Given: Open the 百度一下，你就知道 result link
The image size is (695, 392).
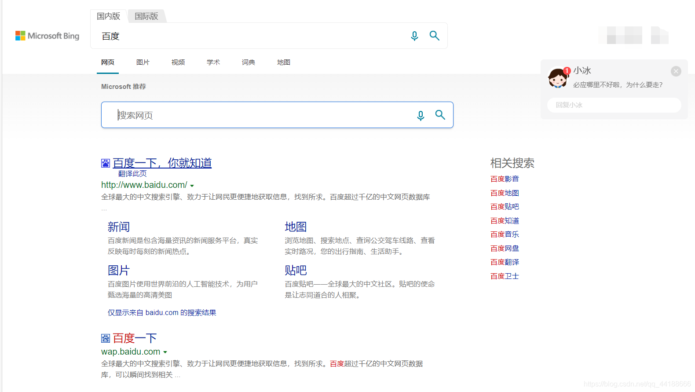Looking at the screenshot, I should click(162, 163).
